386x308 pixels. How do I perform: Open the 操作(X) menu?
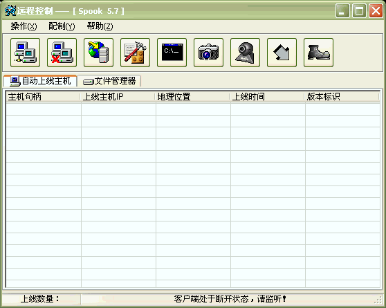24,26
